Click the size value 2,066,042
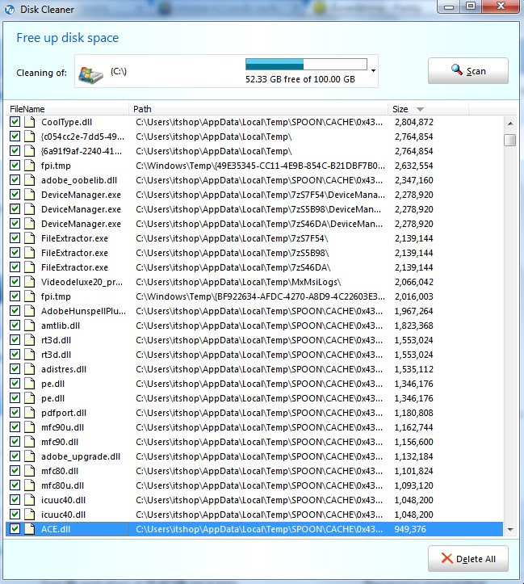This screenshot has height=584, width=524. [x=414, y=282]
